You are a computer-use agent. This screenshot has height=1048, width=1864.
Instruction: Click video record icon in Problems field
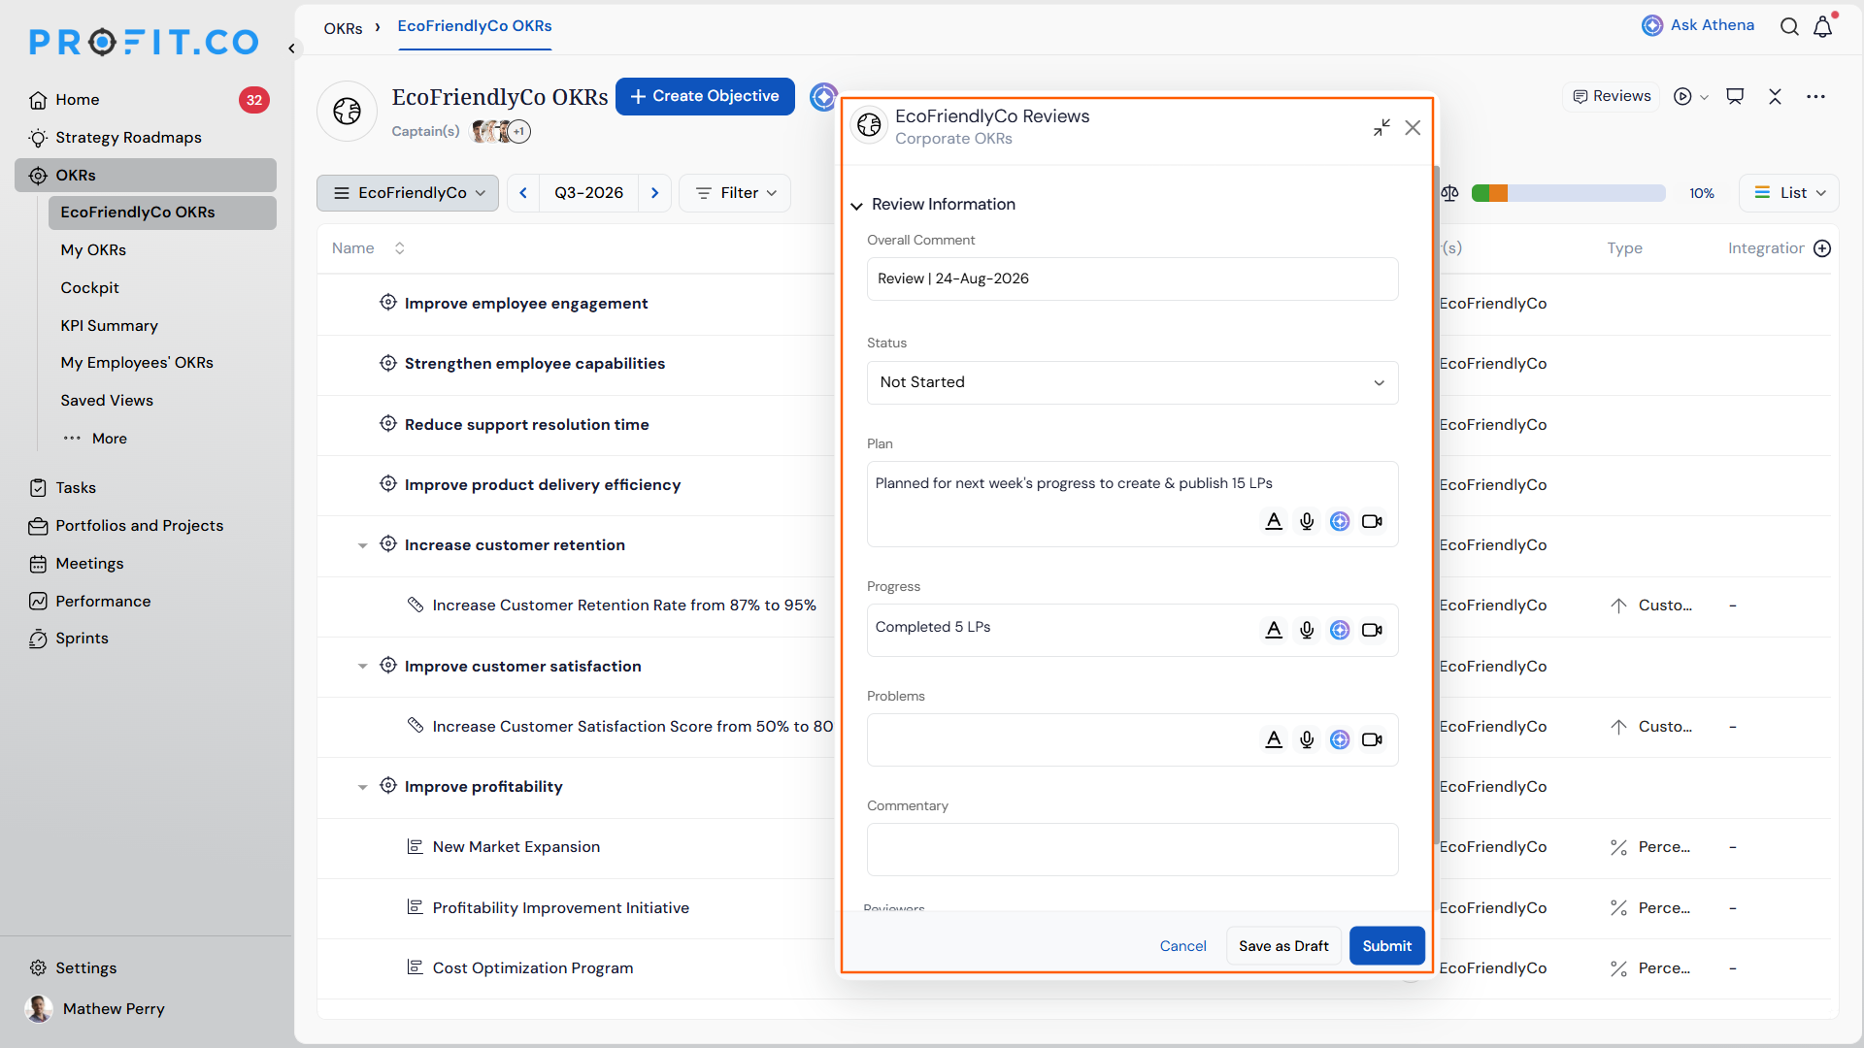pos(1372,739)
